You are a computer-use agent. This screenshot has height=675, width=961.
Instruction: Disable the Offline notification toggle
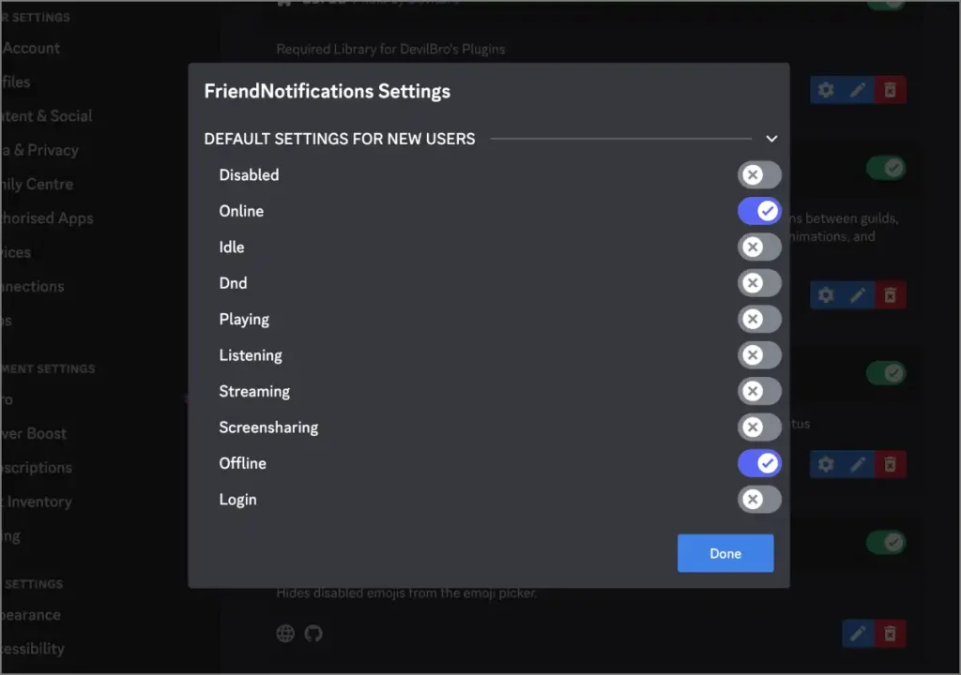coord(758,463)
